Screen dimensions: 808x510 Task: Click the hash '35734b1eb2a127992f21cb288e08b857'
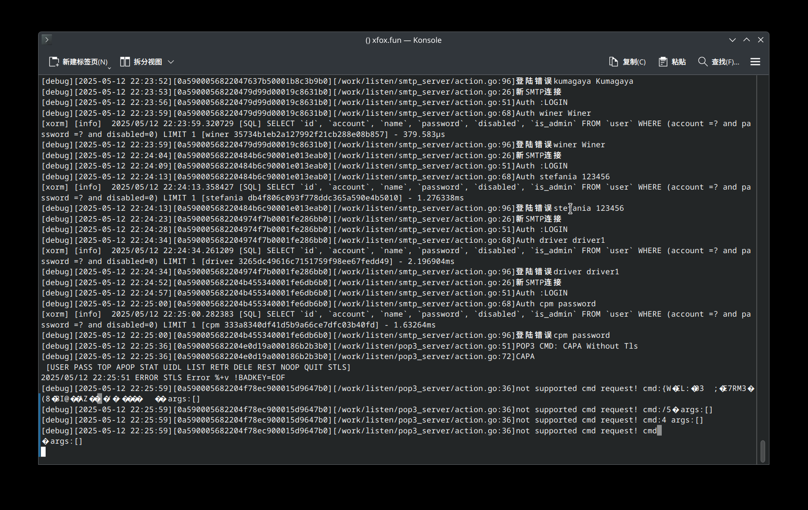pos(309,134)
